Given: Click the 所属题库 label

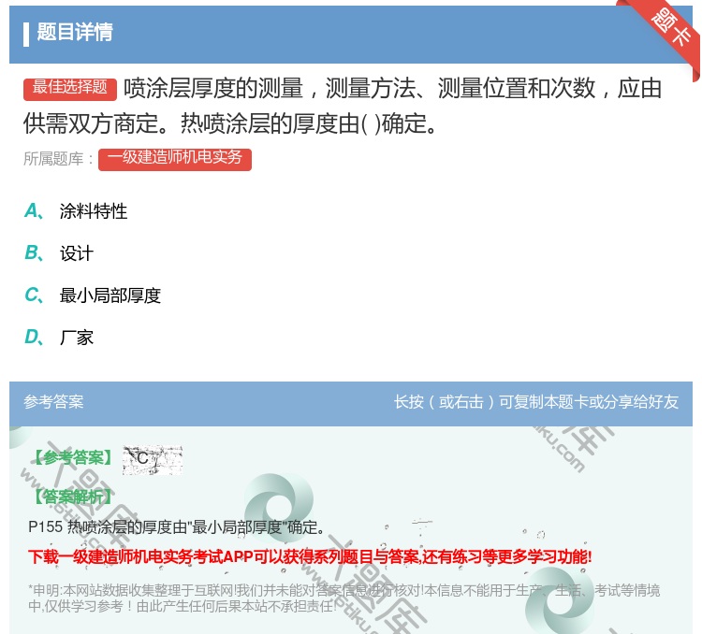Looking at the screenshot, I should (58, 158).
